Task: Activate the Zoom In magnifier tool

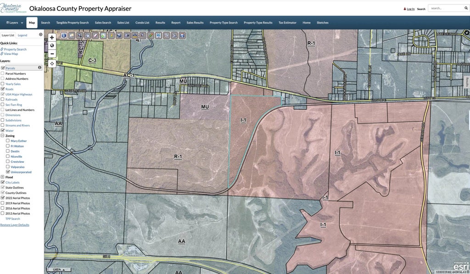Action: (79, 35)
